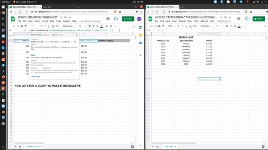Click Share button in left spreadsheet
The width and height of the screenshot is (268, 150).
[128, 19]
